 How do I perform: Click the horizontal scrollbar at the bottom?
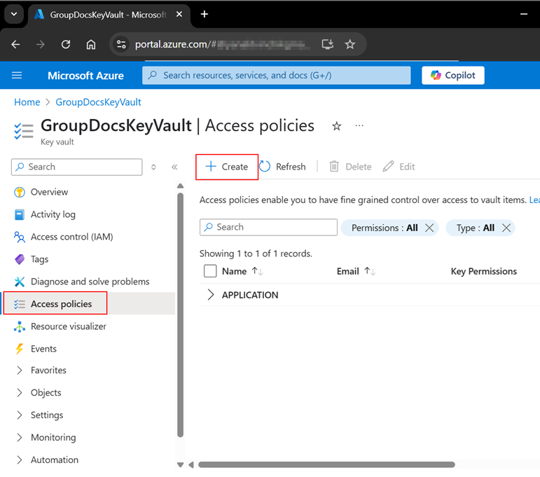point(326,464)
